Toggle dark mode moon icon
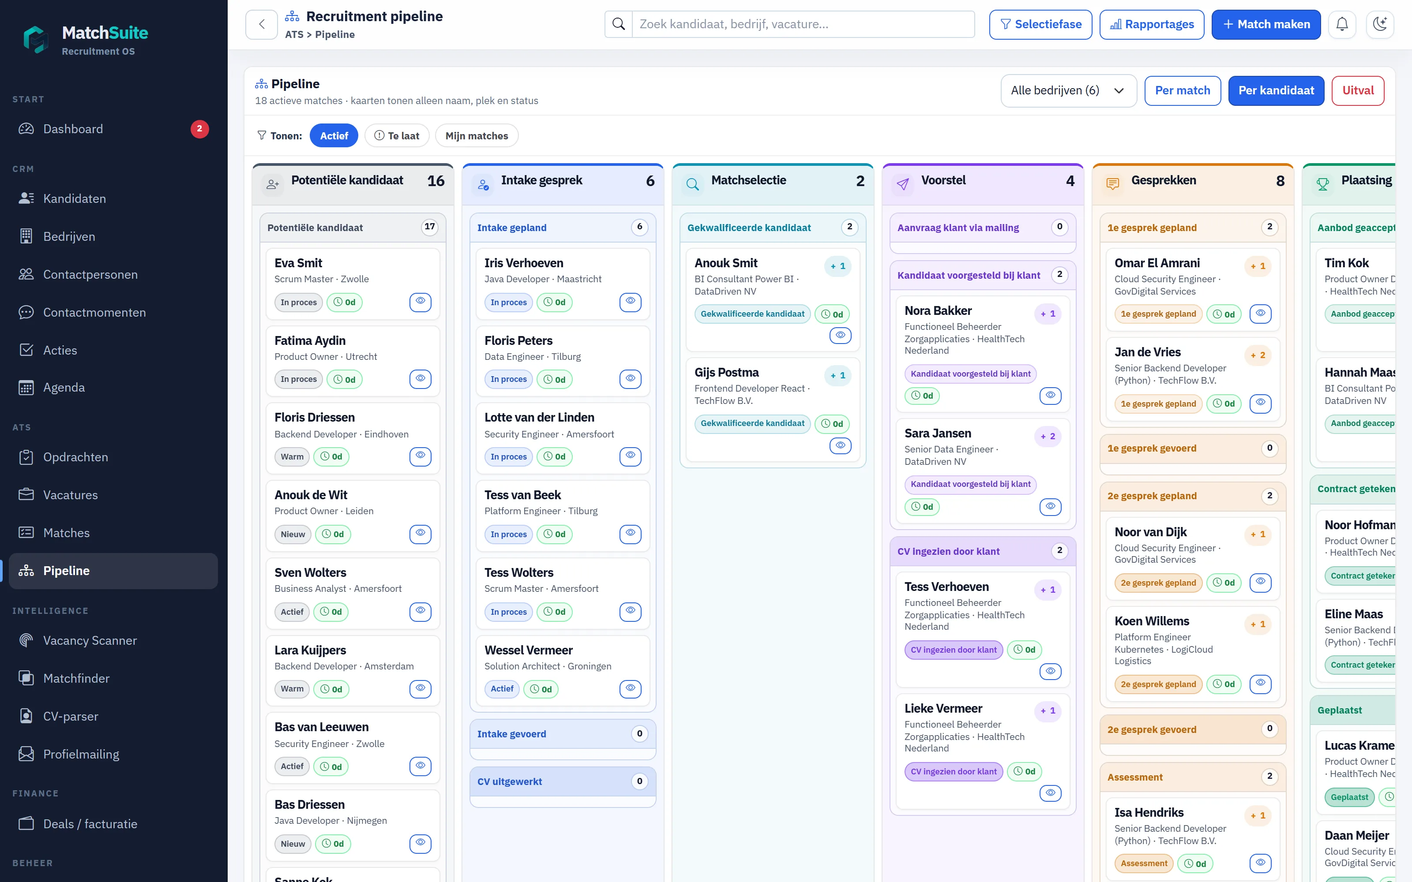This screenshot has width=1412, height=882. coord(1380,24)
